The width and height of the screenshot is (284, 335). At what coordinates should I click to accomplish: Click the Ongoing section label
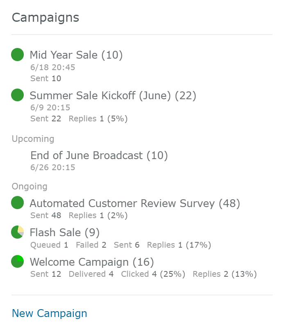pos(30,186)
